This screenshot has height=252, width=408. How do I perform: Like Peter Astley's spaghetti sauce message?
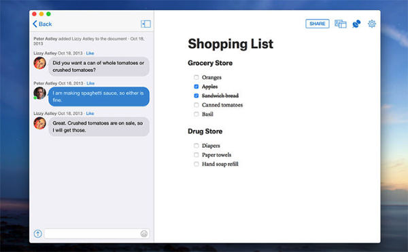[x=90, y=83]
